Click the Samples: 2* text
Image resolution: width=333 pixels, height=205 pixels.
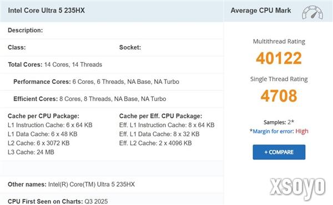279,122
